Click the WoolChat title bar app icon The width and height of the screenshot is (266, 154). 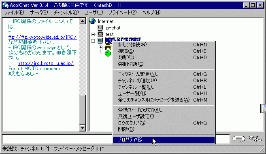click(5, 5)
